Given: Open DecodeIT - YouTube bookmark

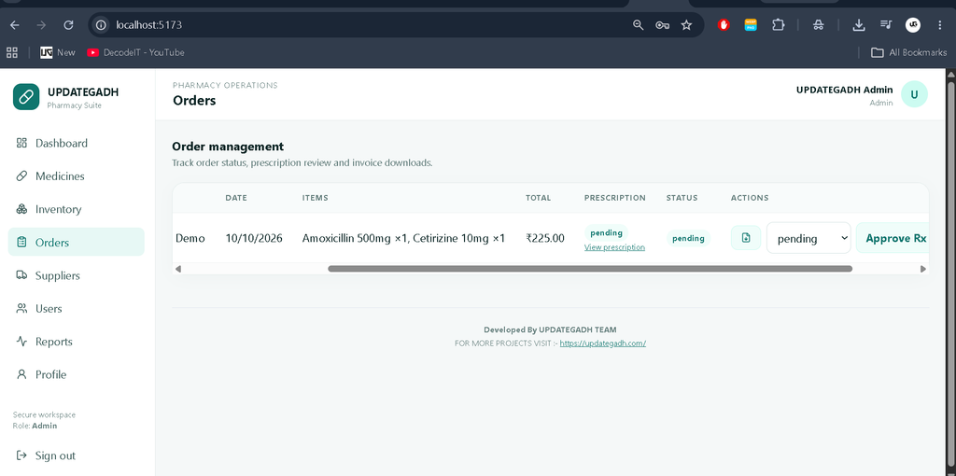Looking at the screenshot, I should click(x=135, y=52).
